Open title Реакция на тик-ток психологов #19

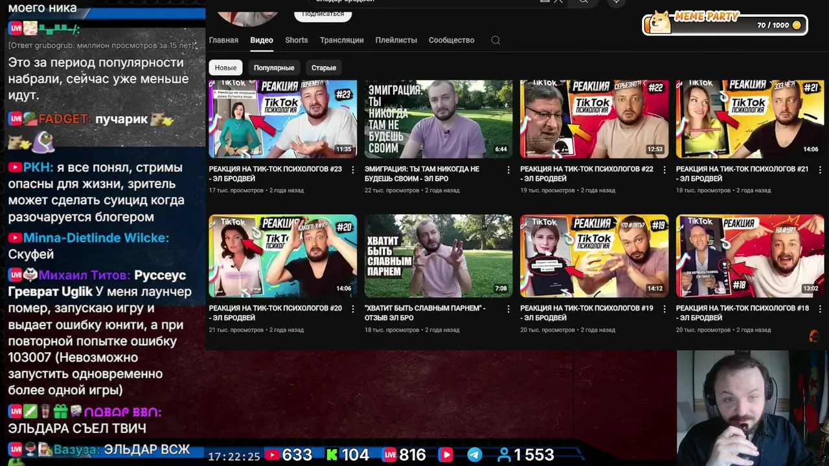[587, 313]
